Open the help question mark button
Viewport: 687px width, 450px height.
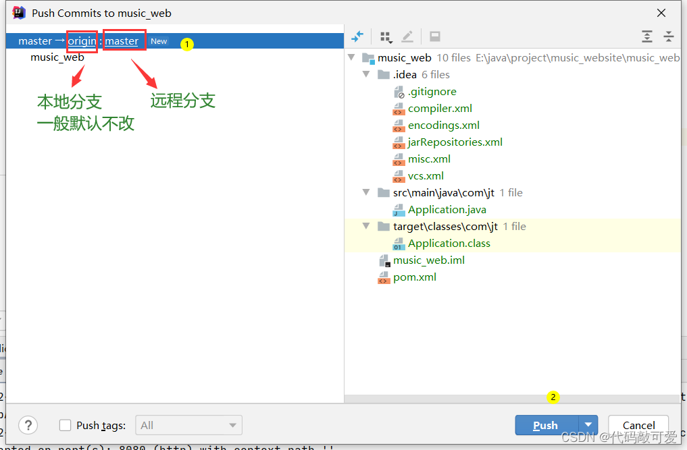(x=28, y=425)
